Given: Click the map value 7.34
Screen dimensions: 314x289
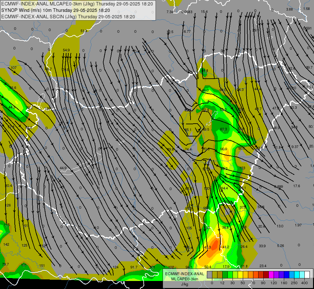Looking at the screenshot, I should point(170,12).
